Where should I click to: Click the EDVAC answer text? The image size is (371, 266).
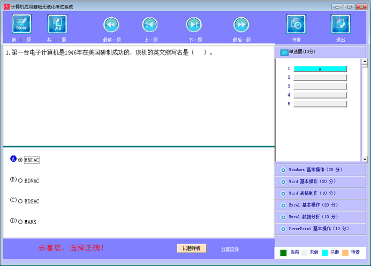click(x=32, y=181)
